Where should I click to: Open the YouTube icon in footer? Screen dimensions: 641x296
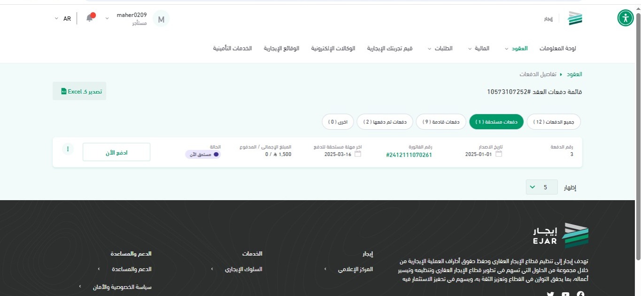[x=565, y=294]
